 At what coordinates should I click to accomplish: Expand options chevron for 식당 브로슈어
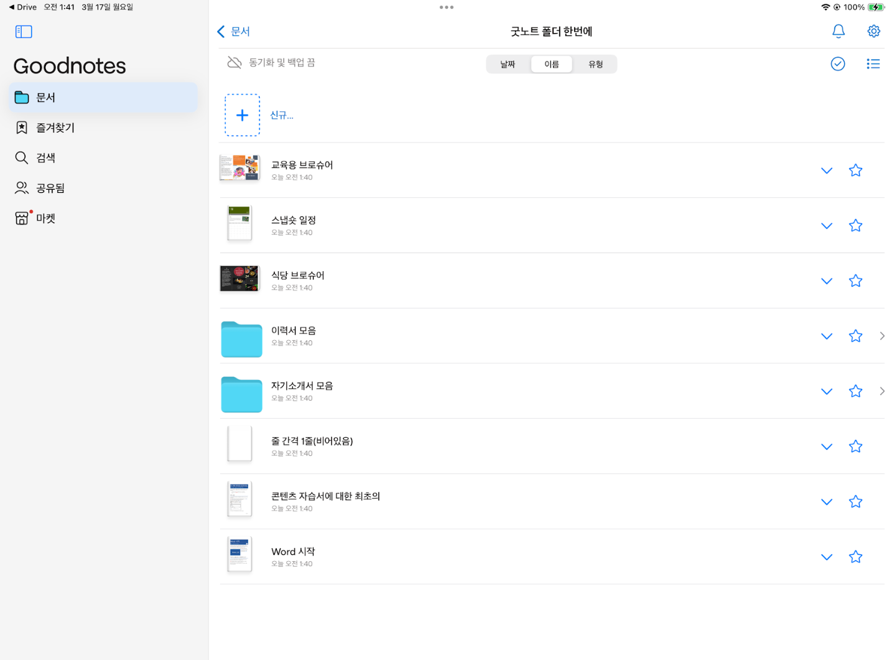827,281
